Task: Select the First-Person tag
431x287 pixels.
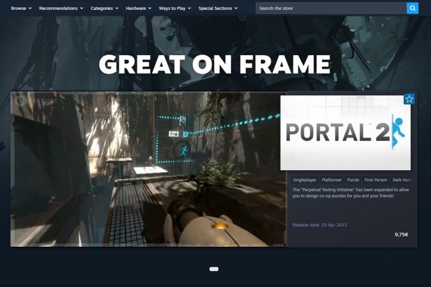Action: tap(376, 180)
